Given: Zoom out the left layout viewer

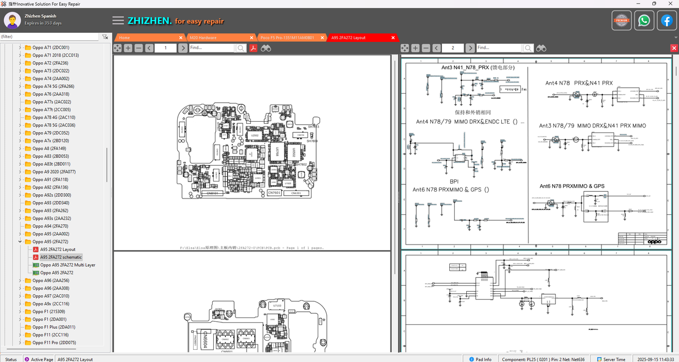Looking at the screenshot, I should click(138, 48).
